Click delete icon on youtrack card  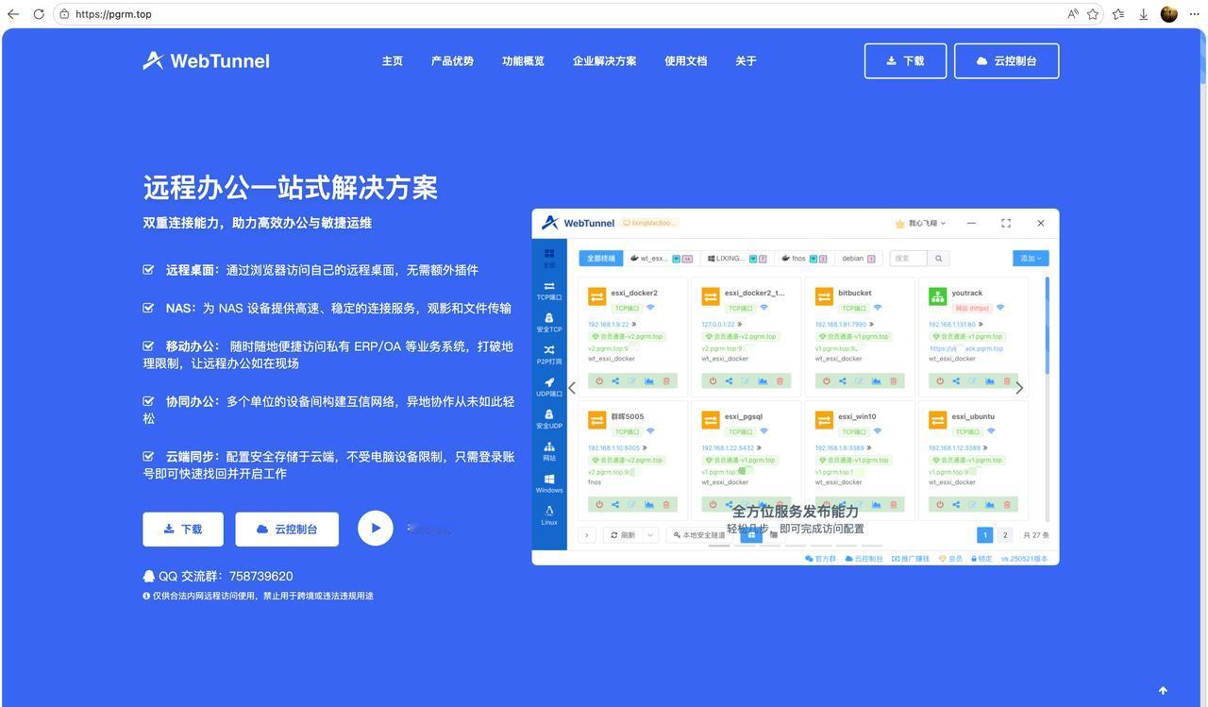click(x=1007, y=381)
